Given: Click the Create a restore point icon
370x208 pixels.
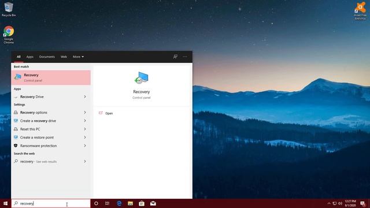Looking at the screenshot, I should [x=16, y=138].
